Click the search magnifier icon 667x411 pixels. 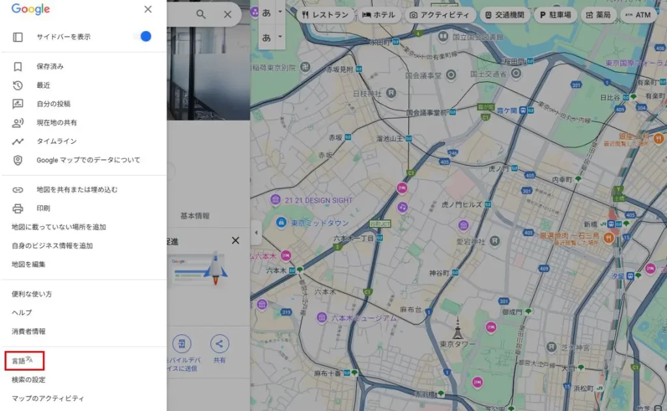(x=201, y=13)
